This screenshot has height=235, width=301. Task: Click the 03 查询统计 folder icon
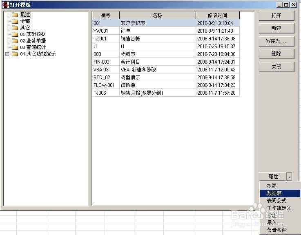(x=15, y=47)
